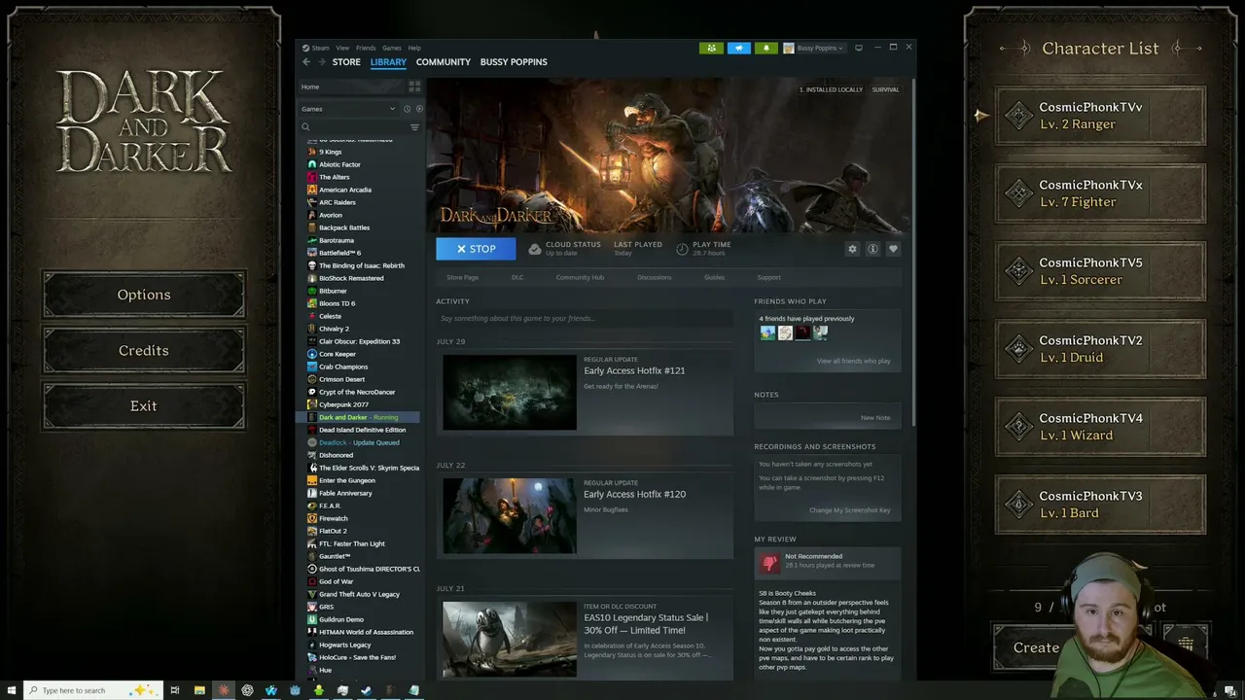The width and height of the screenshot is (1245, 700).
Task: Open the Help menu
Action: [414, 48]
